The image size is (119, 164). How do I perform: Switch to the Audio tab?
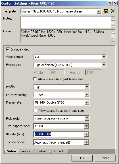(x=26, y=151)
